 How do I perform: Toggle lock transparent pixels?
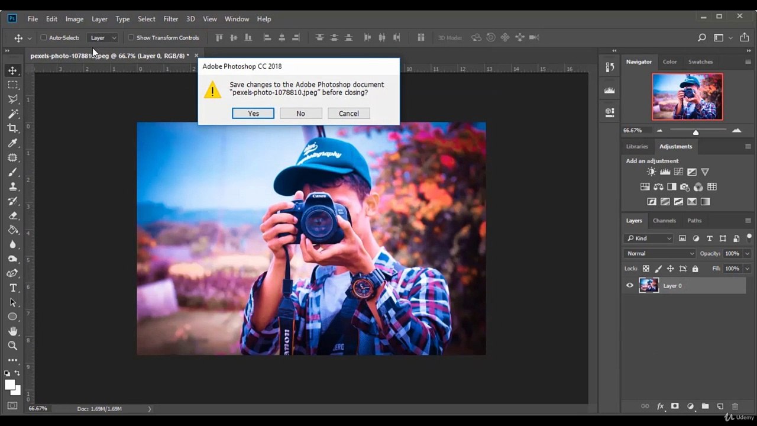click(x=646, y=269)
